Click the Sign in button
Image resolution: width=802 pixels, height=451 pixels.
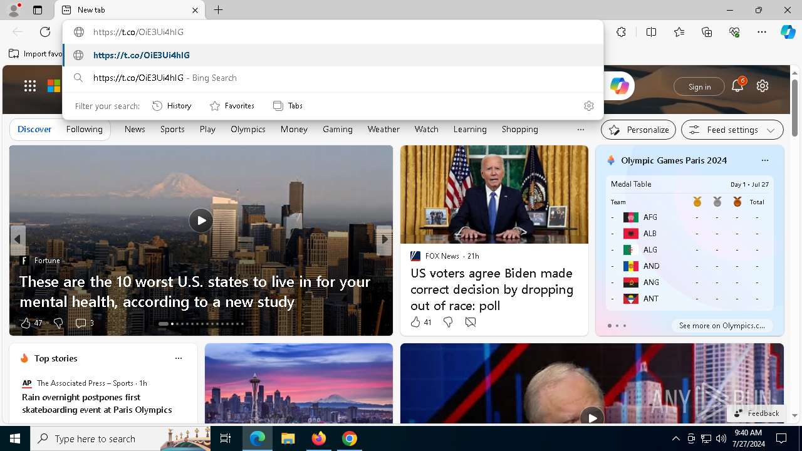(x=699, y=86)
